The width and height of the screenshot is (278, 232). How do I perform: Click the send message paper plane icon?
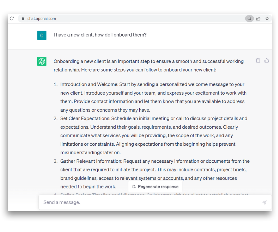click(264, 203)
